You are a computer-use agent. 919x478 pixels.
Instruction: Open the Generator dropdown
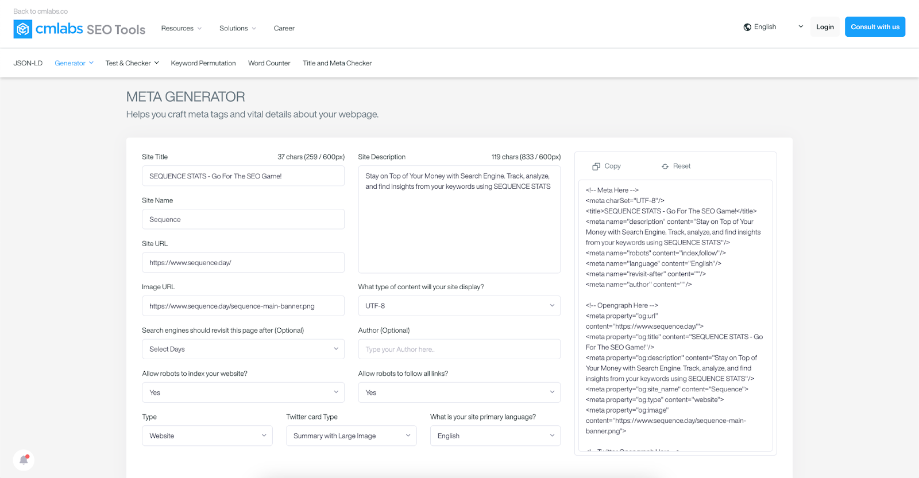(x=74, y=63)
